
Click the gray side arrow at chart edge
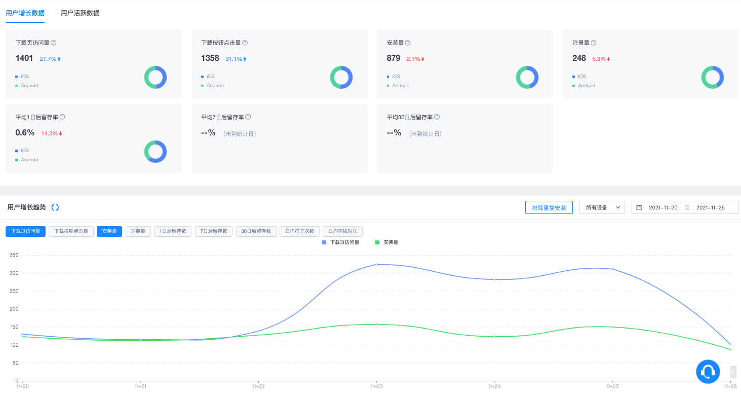733,372
